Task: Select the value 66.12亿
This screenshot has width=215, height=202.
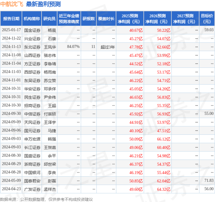Action: (x=164, y=139)
